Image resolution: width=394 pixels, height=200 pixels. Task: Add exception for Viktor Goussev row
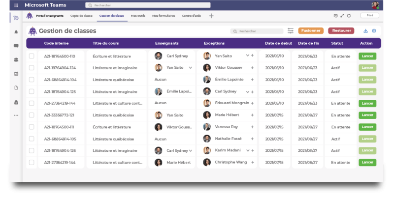(x=252, y=68)
